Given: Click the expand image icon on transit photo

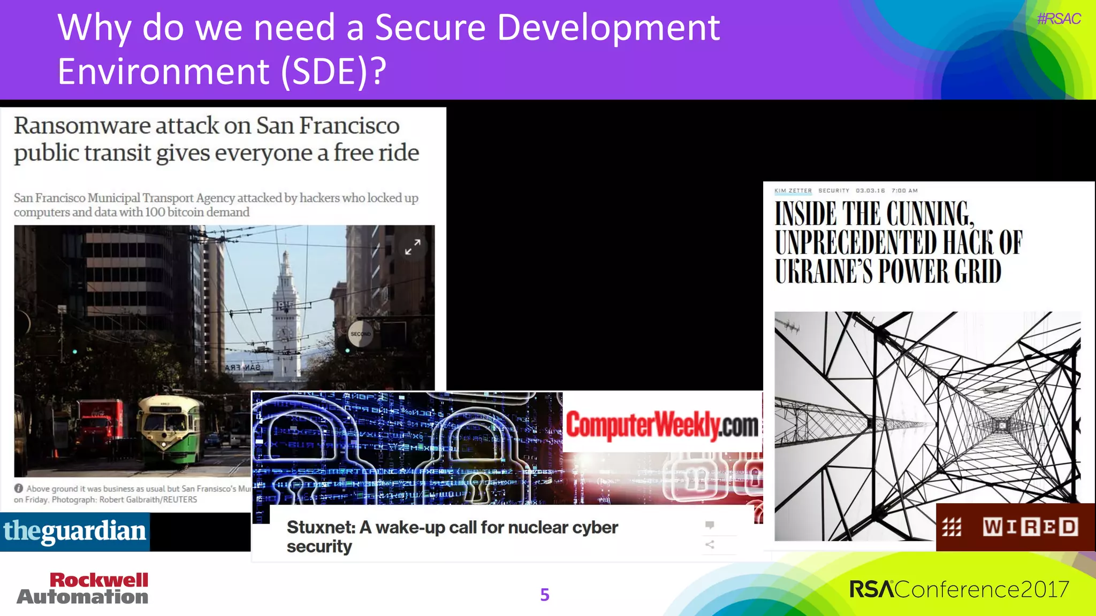Looking at the screenshot, I should point(413,247).
